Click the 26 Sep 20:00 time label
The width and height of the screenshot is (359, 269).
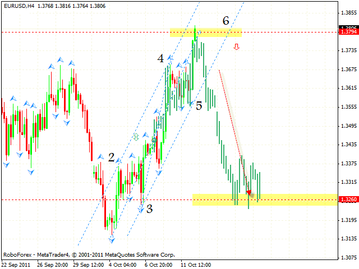click(x=52, y=265)
